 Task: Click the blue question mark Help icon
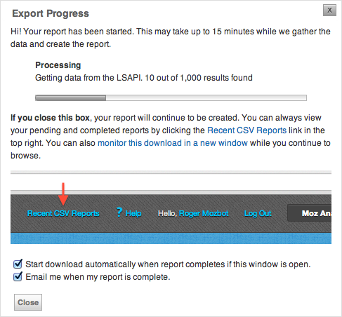pyautogui.click(x=119, y=213)
